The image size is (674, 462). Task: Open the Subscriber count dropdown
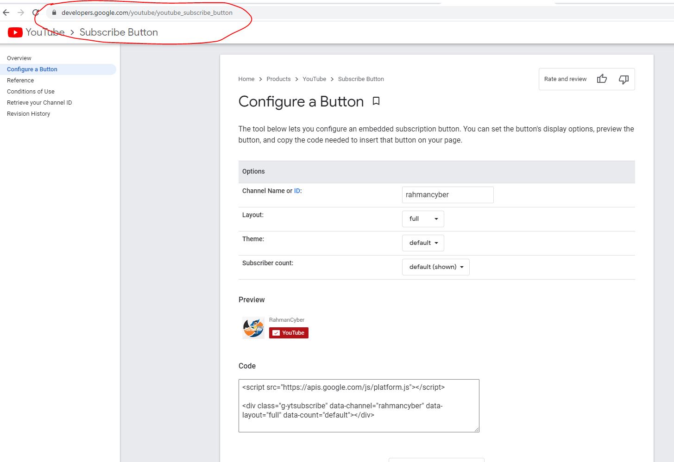(x=436, y=267)
